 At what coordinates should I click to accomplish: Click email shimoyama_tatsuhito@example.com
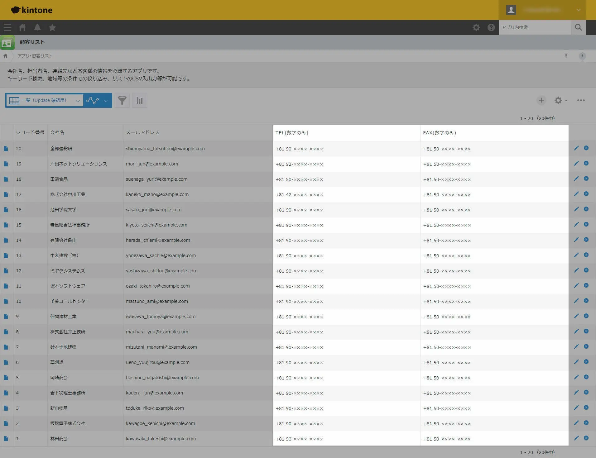[165, 149]
